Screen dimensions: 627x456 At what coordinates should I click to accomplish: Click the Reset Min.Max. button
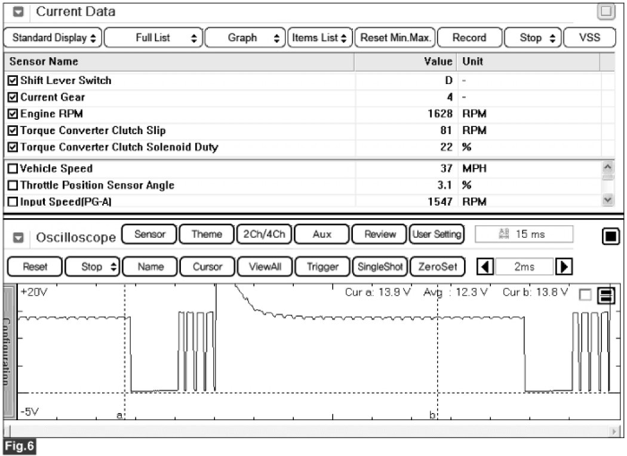(395, 38)
